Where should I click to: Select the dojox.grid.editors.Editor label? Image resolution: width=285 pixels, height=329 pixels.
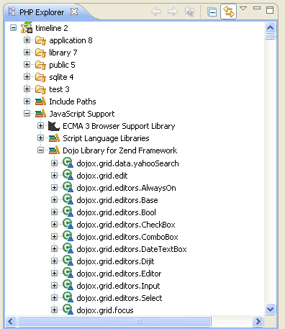119,274
